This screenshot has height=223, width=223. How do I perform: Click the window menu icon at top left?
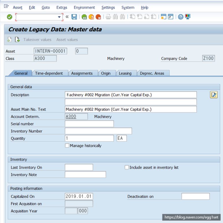[x=6, y=6]
